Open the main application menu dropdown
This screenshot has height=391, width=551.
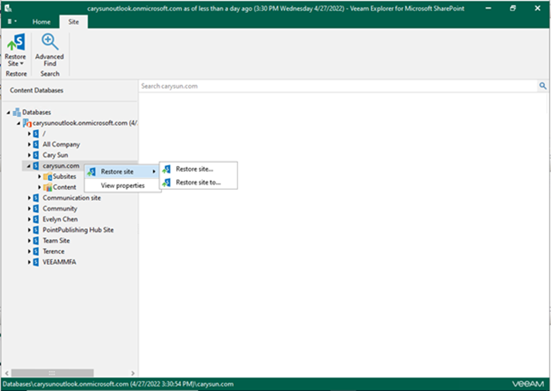pyautogui.click(x=12, y=21)
